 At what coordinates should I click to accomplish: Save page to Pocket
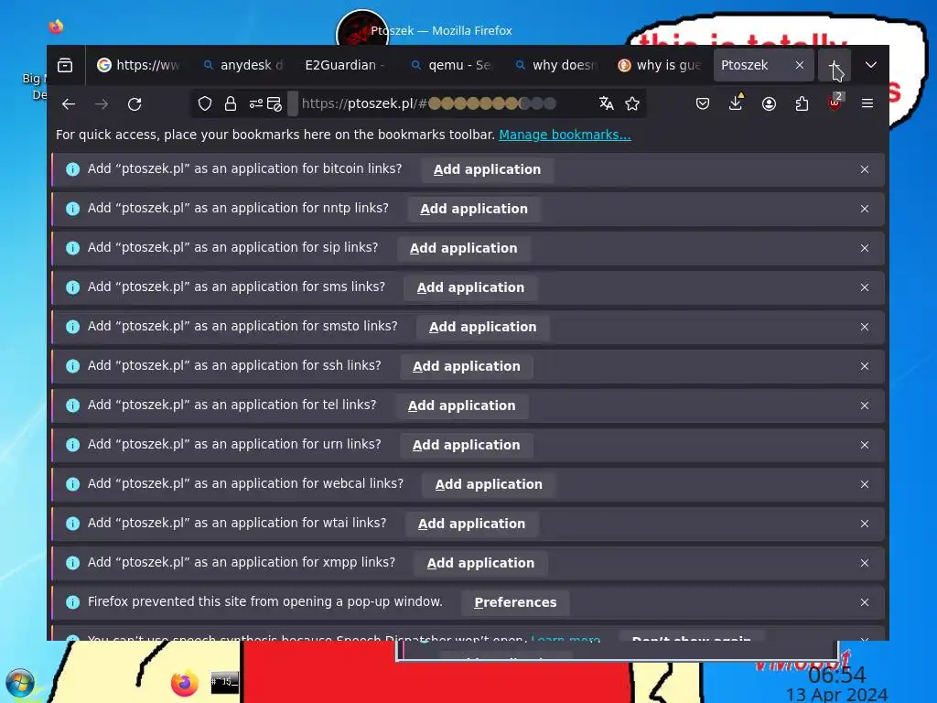pos(703,103)
